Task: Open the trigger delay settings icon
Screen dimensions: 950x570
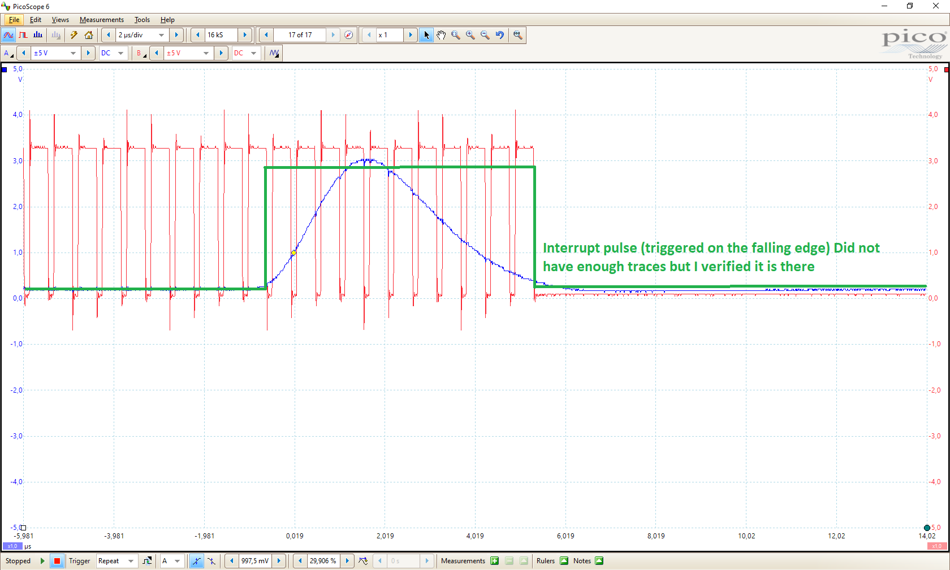Action: tap(363, 561)
